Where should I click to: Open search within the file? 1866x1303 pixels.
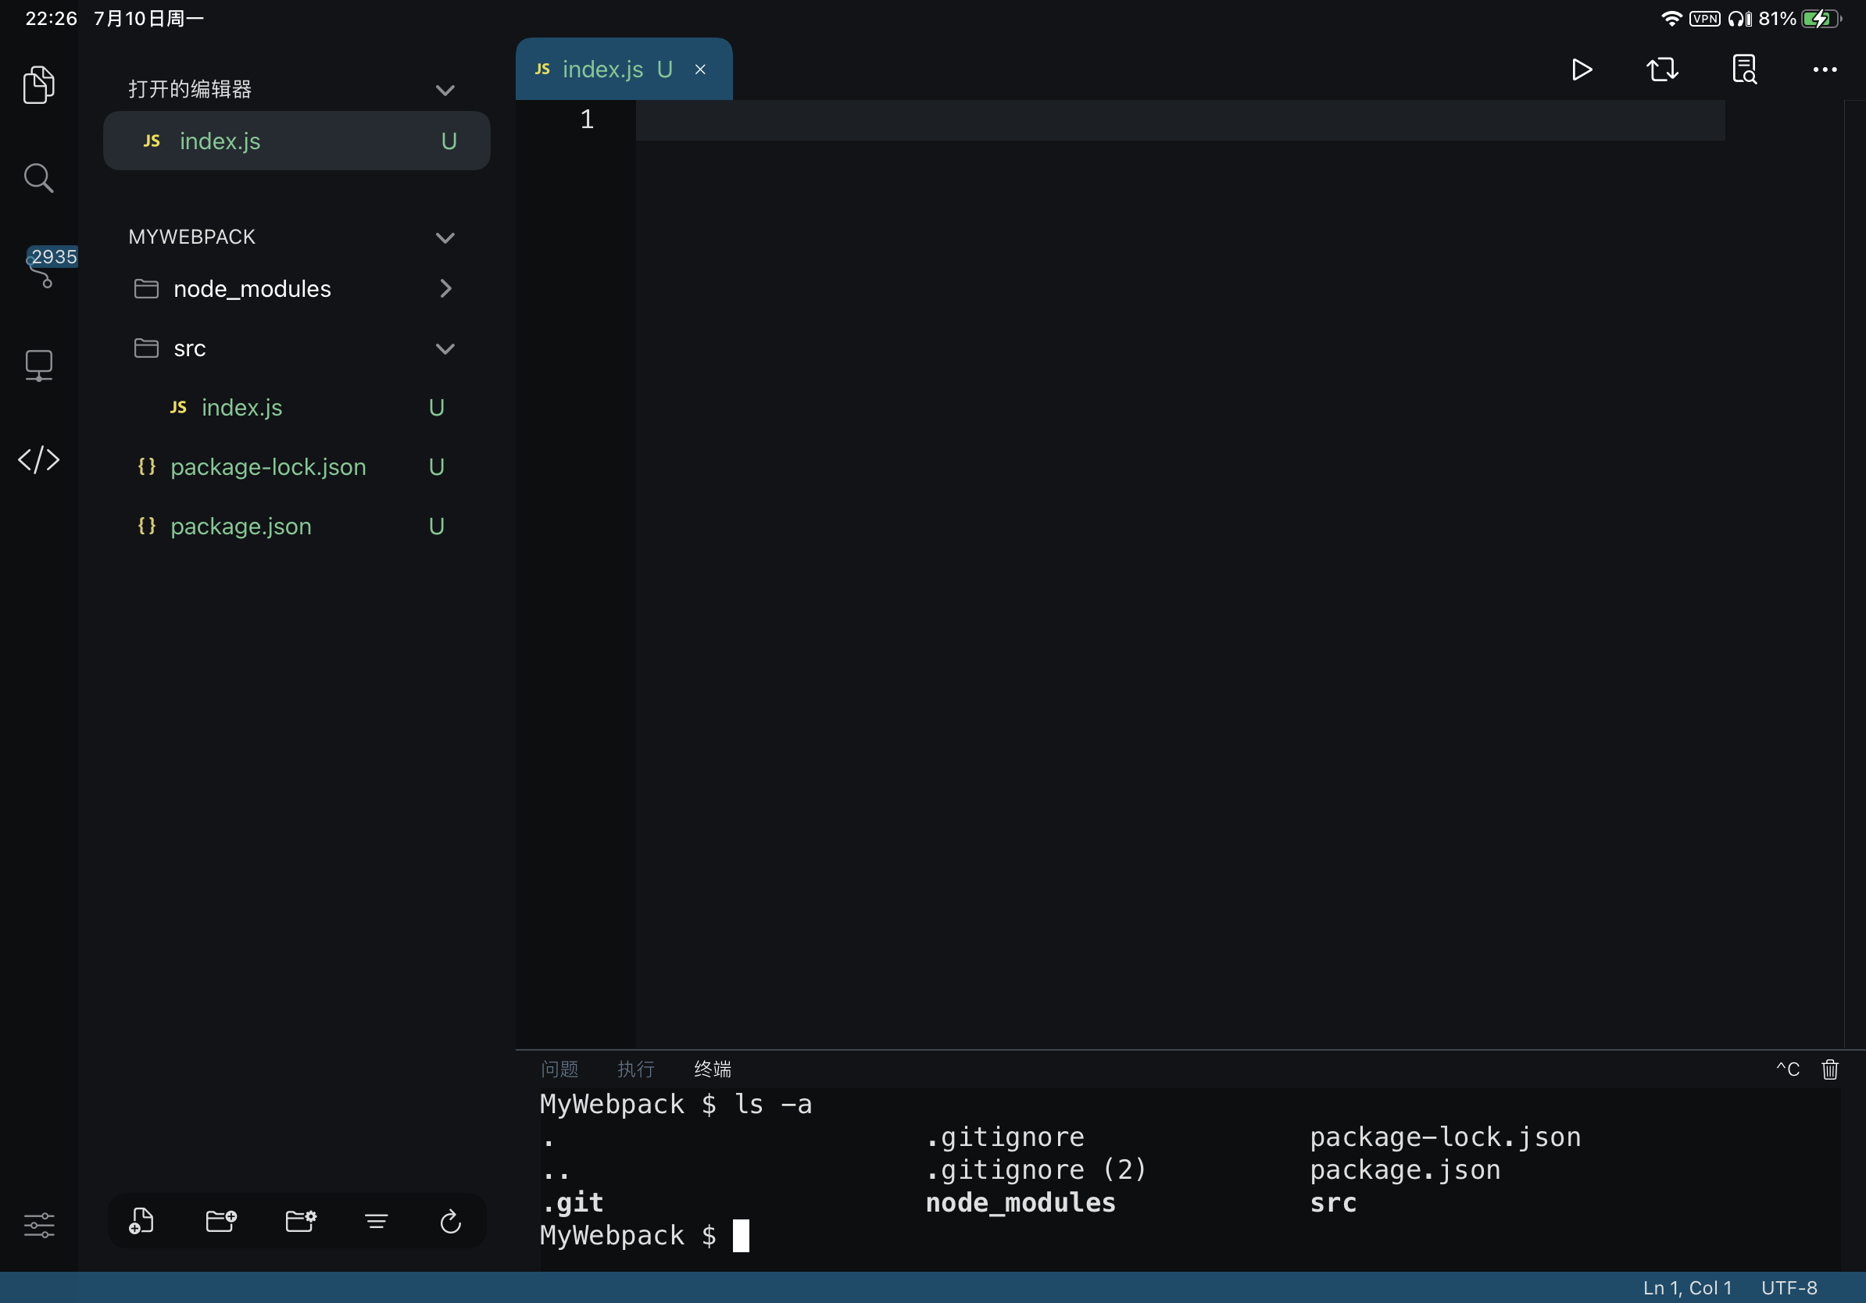(1744, 69)
